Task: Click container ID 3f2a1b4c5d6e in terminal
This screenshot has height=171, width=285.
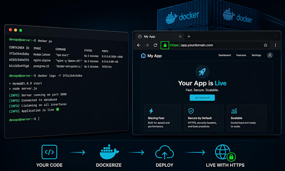Action: [x=19, y=54]
